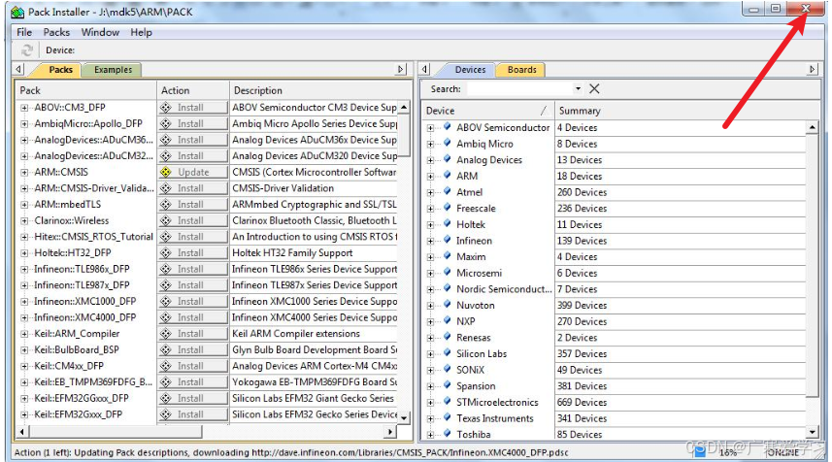Viewport: 832px width, 462px height.
Task: Open the Packs menu
Action: click(x=56, y=32)
